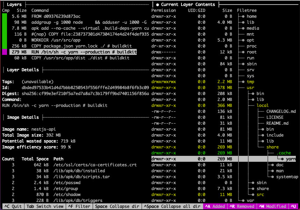300x210 pixels.
Task: Select the FROM d09376239d873ac layer
Action: pyautogui.click(x=56, y=16)
